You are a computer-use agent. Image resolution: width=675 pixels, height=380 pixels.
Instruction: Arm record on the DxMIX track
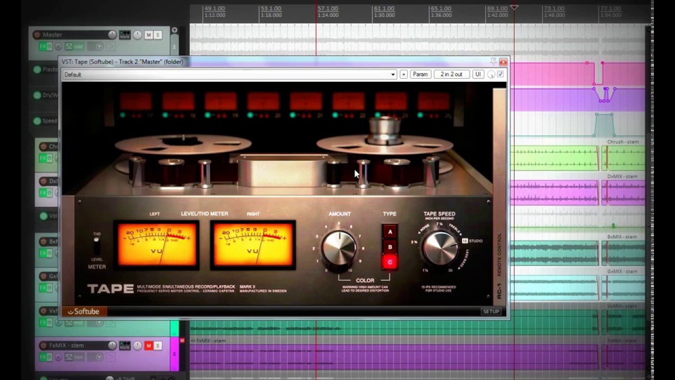pyautogui.click(x=44, y=181)
